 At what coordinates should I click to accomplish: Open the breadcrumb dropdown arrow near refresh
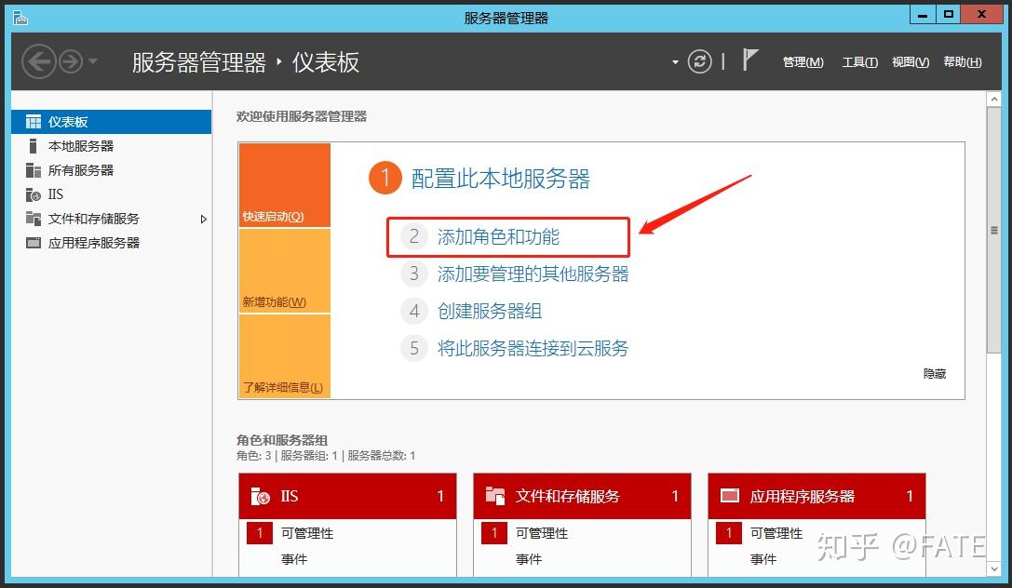coord(674,60)
